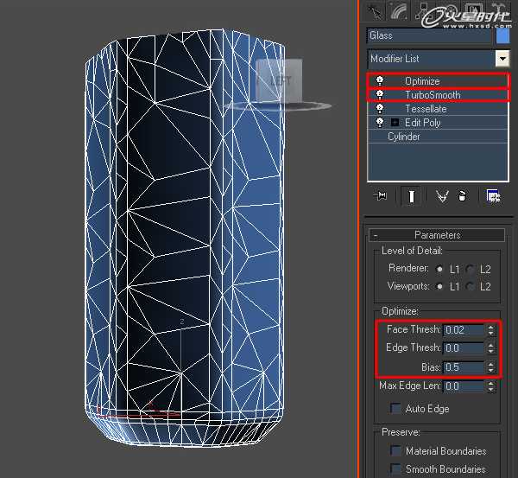Remove modifier using trash can icon
The image size is (518, 478).
[462, 196]
